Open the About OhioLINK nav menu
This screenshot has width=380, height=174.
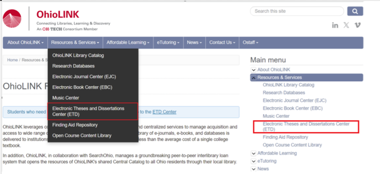[25, 43]
